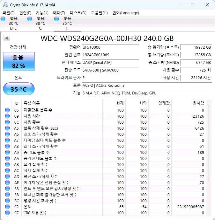Select row 총 배드 블록 수

(x=105, y=152)
